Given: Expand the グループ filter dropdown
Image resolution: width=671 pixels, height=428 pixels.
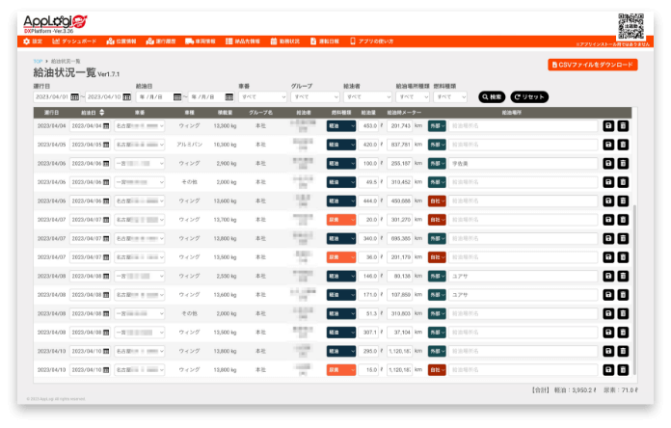Looking at the screenshot, I should click(313, 97).
